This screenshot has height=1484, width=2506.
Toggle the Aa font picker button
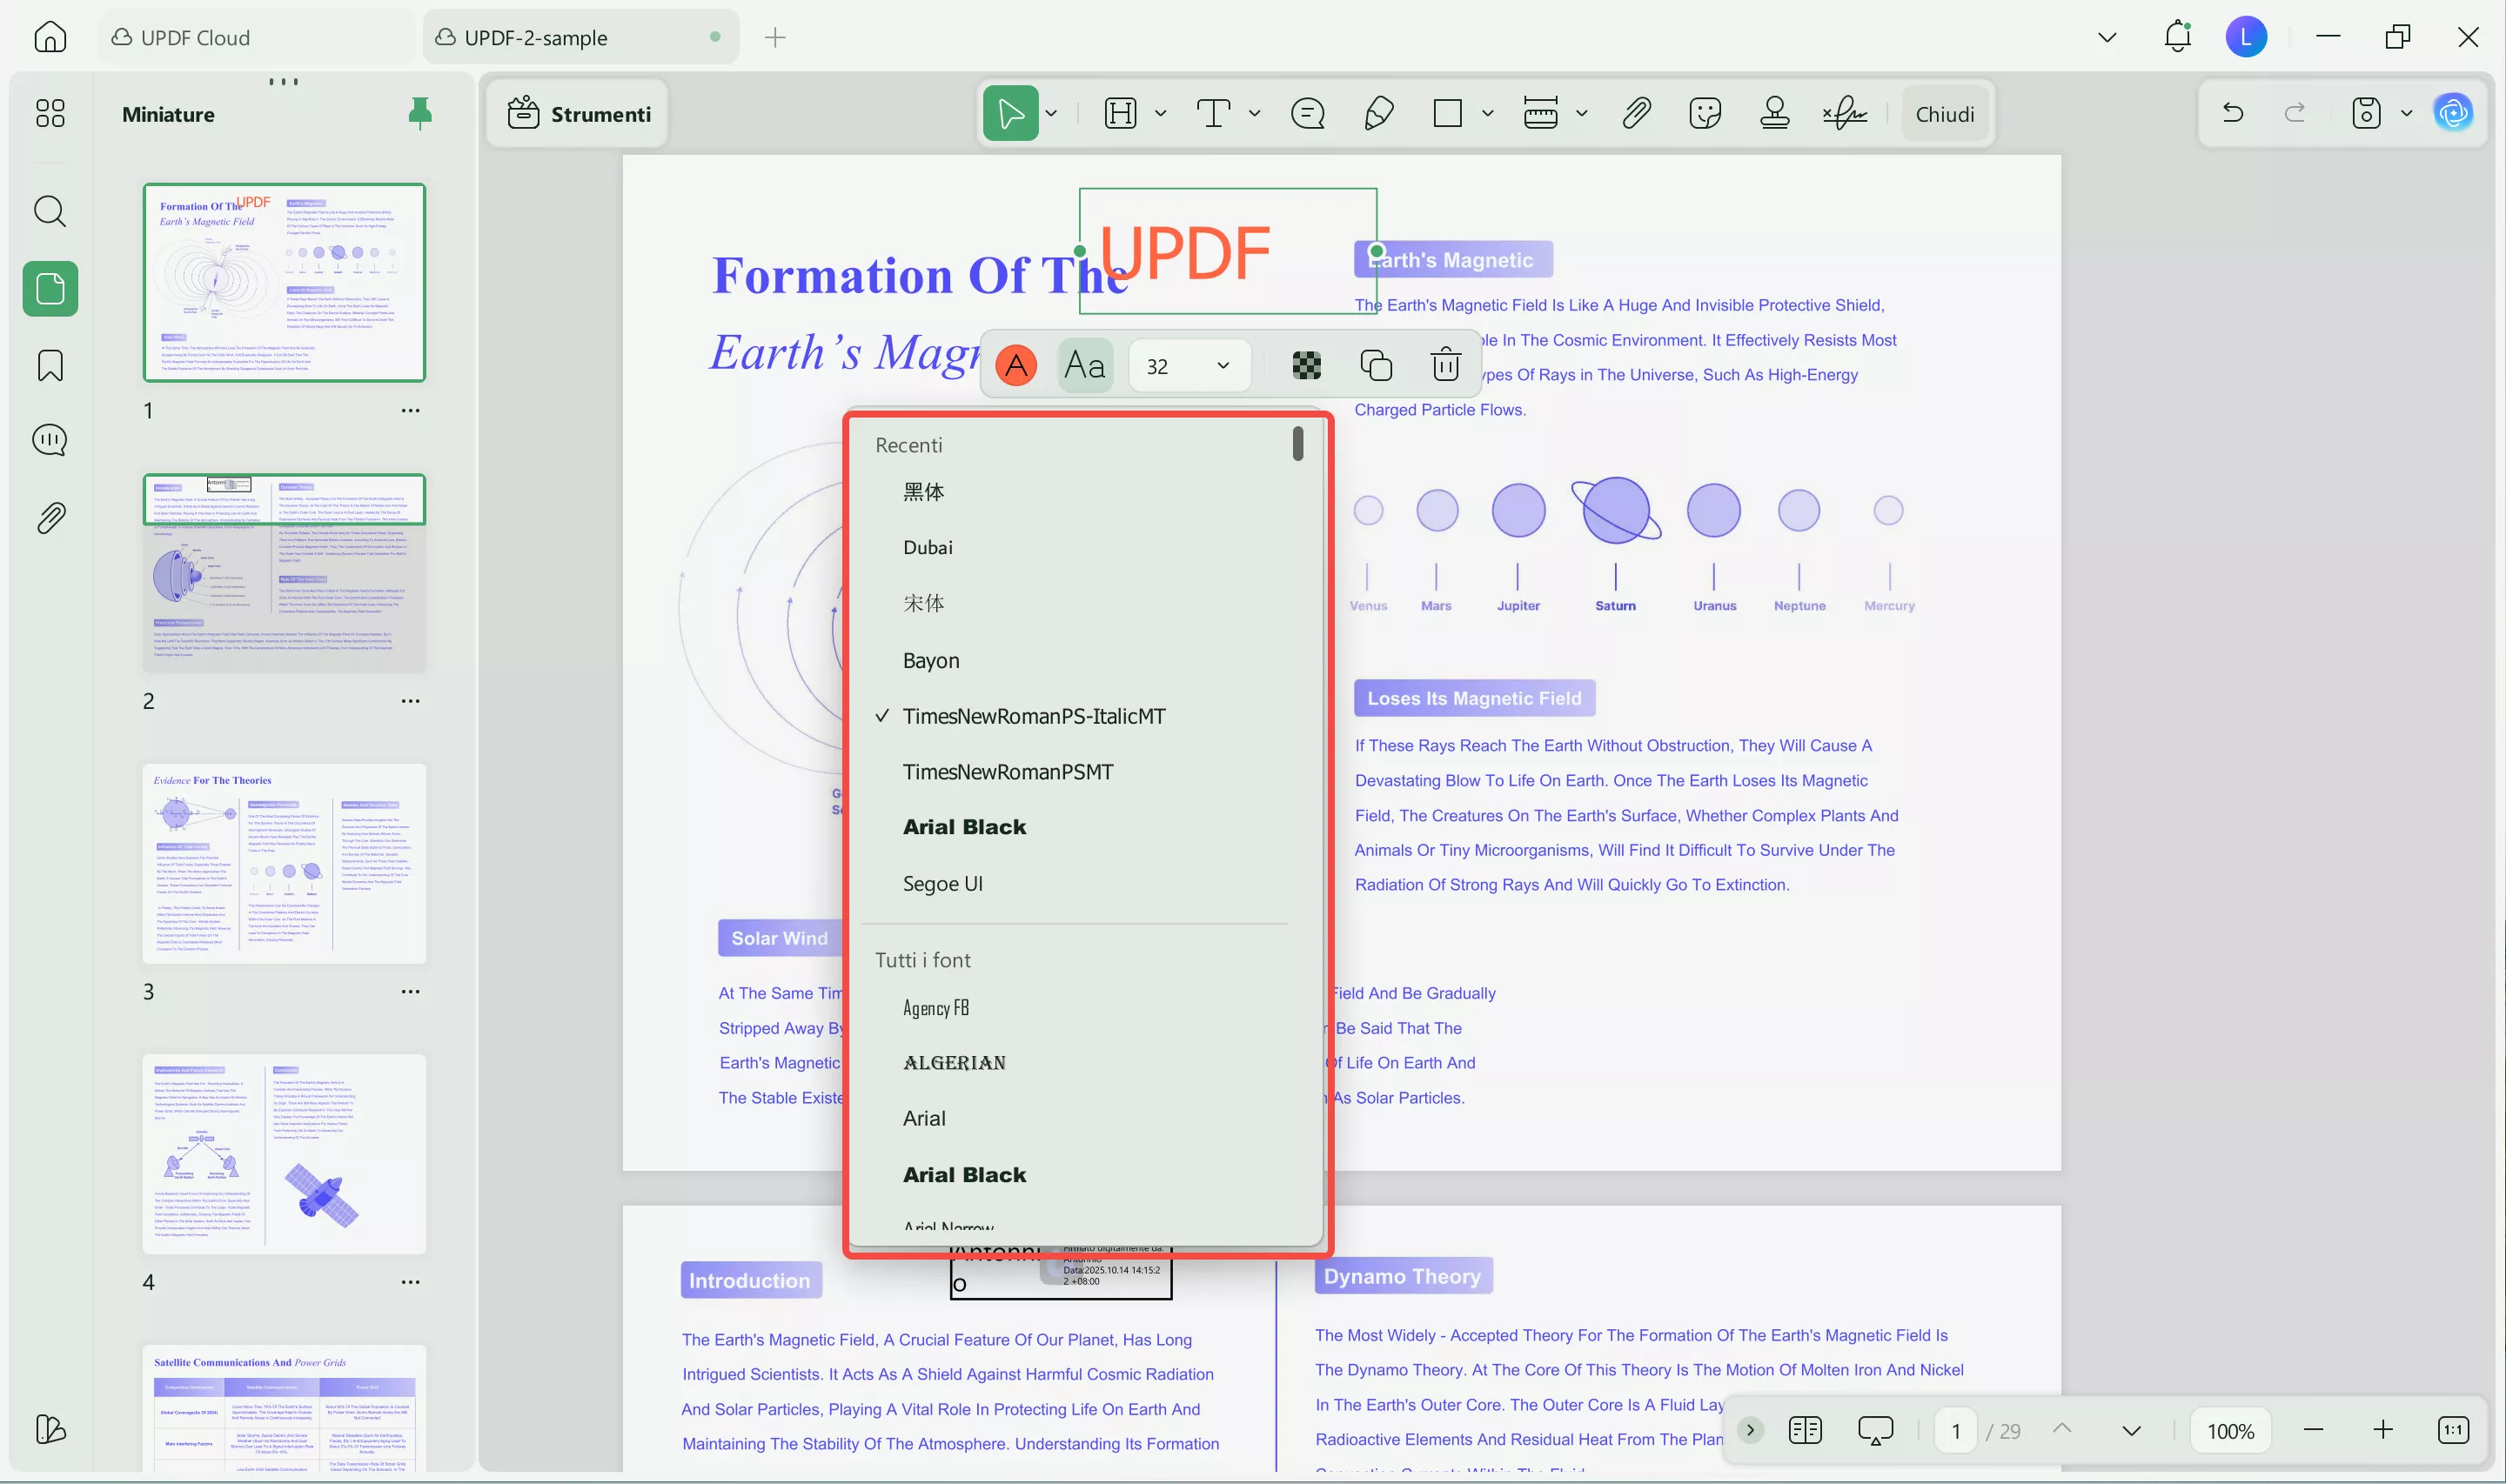[x=1085, y=366]
